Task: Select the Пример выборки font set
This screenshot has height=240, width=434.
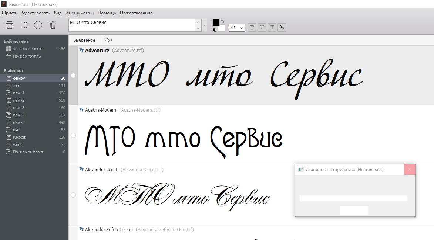Action: point(34,152)
